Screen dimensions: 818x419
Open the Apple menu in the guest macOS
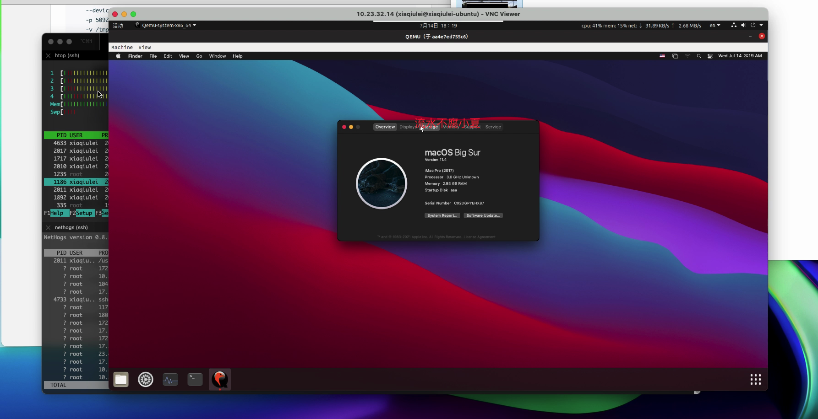[118, 56]
